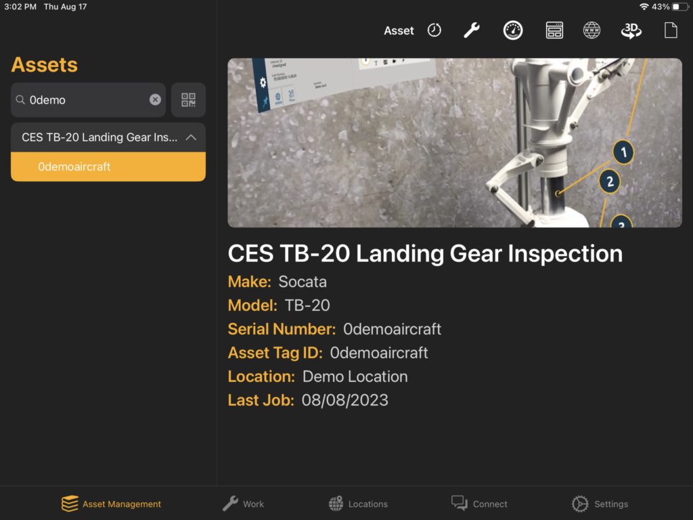Screen dimensions: 693x520
Task: Open the 3D model viewer icon
Action: 631,30
